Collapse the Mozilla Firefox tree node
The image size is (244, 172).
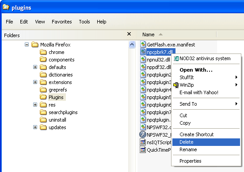tap(27, 45)
